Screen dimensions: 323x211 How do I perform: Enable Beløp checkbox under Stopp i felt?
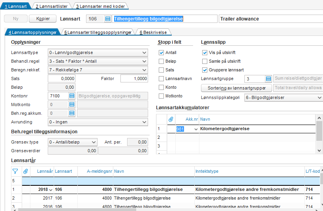[161, 61]
